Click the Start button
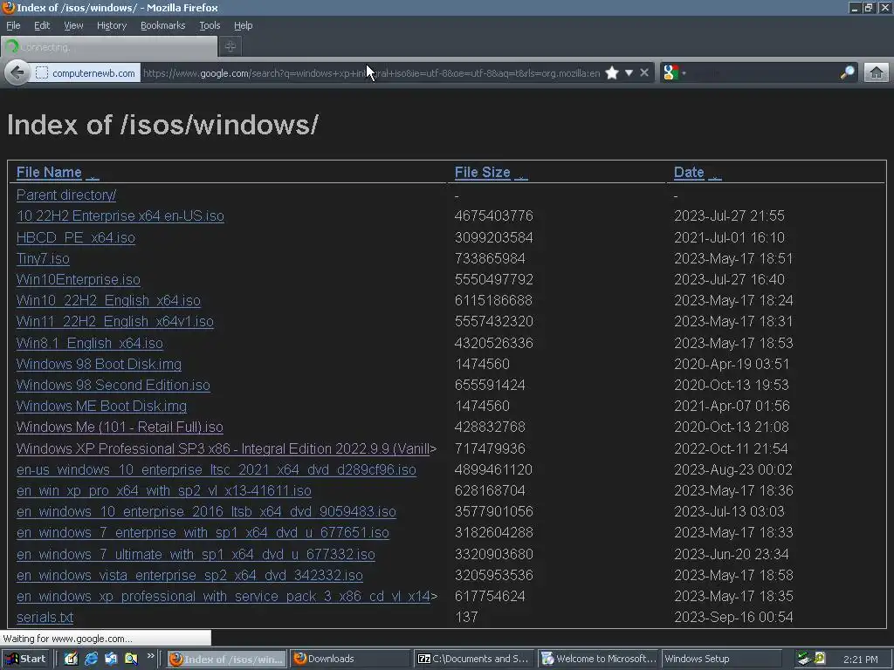Viewport: 894px width, 670px height. [25, 659]
